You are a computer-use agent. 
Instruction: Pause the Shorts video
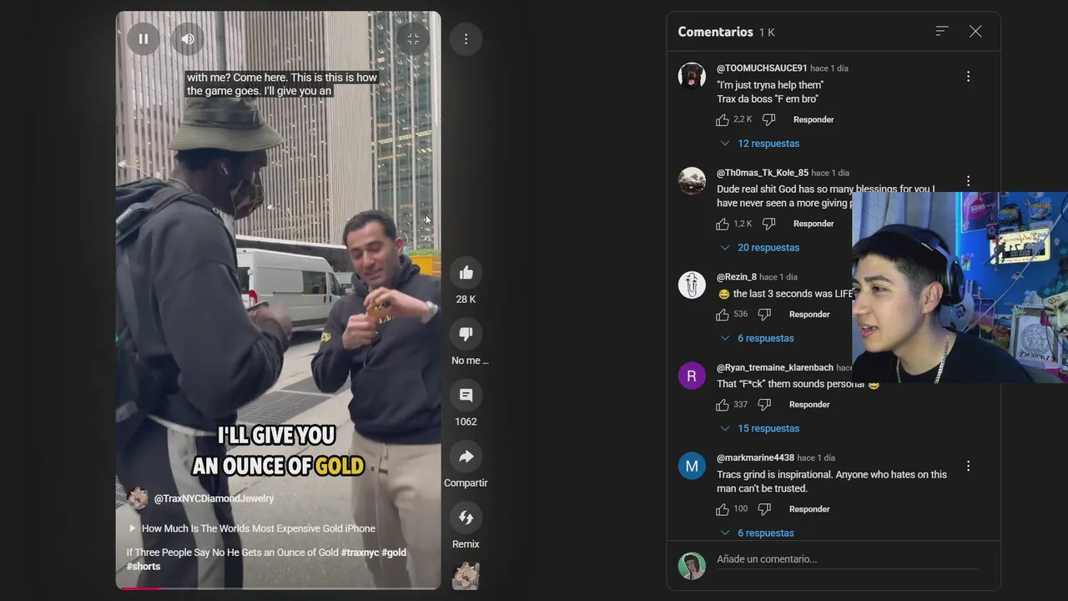coord(144,38)
